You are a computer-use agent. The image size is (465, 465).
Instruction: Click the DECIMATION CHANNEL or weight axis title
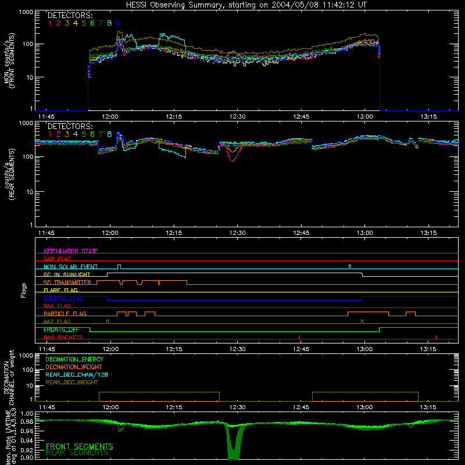(x=9, y=378)
